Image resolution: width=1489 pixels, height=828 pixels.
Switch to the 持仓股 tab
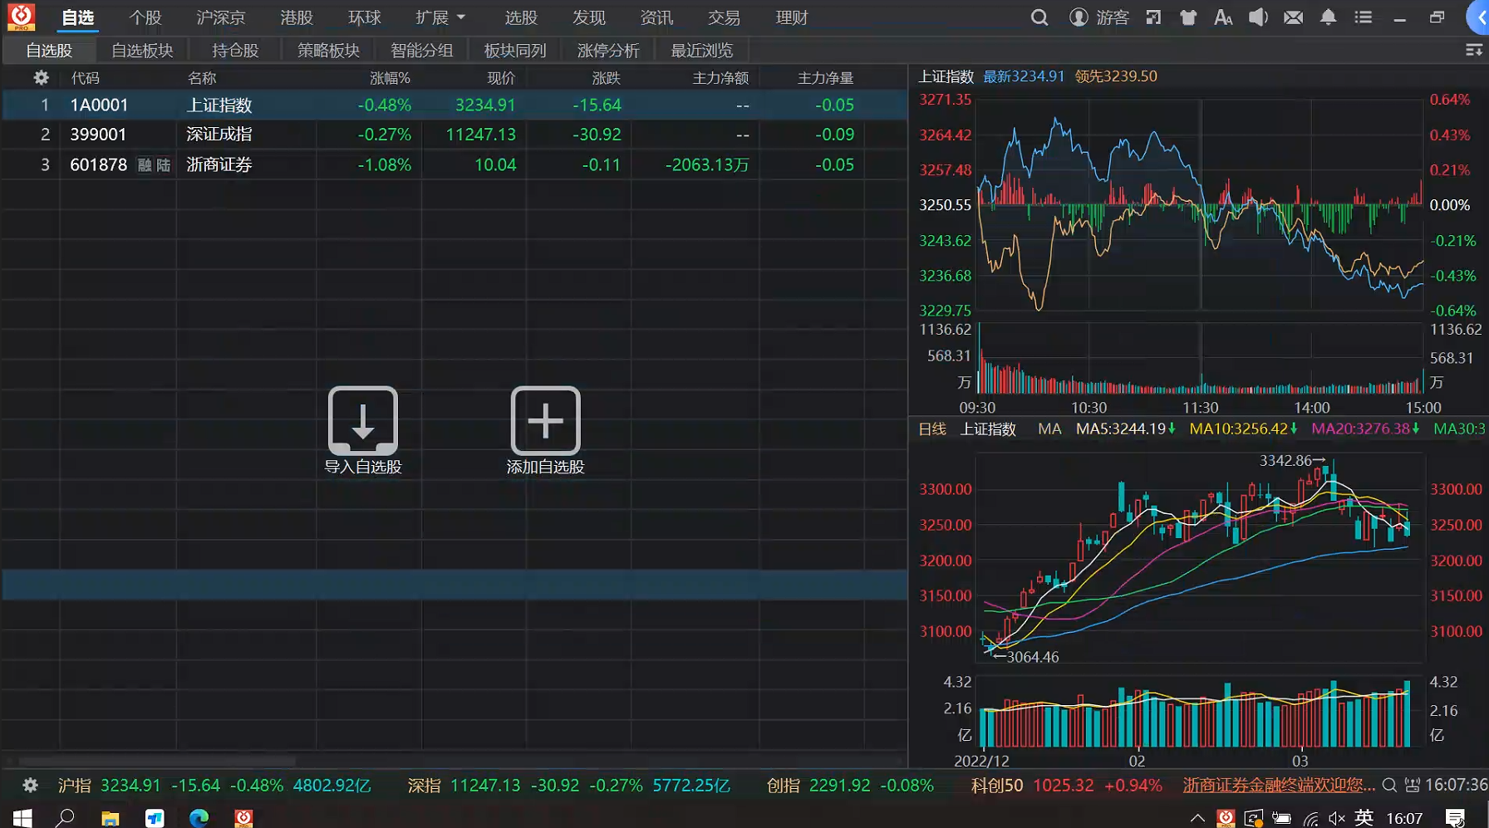pos(235,51)
